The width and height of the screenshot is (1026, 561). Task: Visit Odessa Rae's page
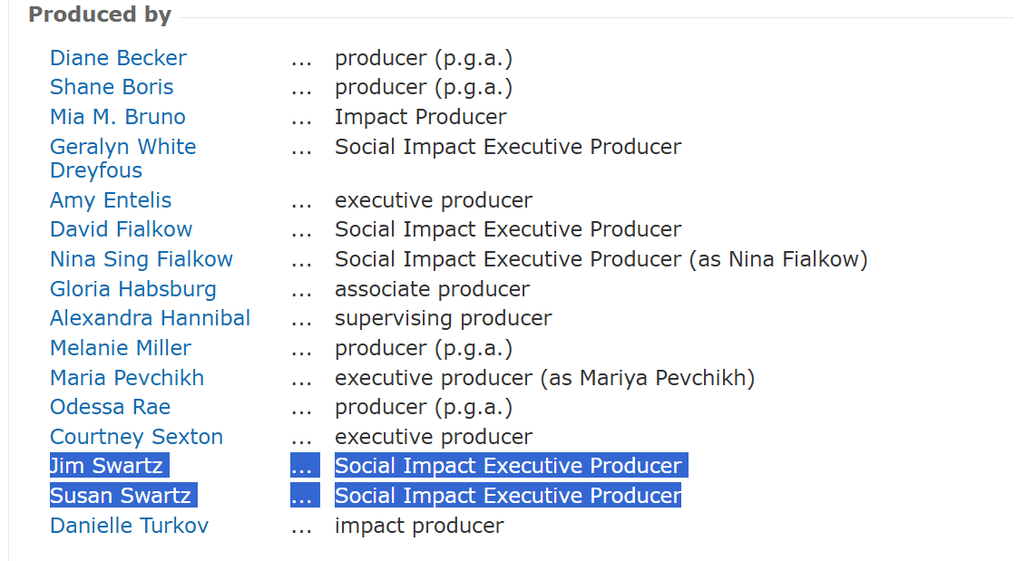click(110, 407)
